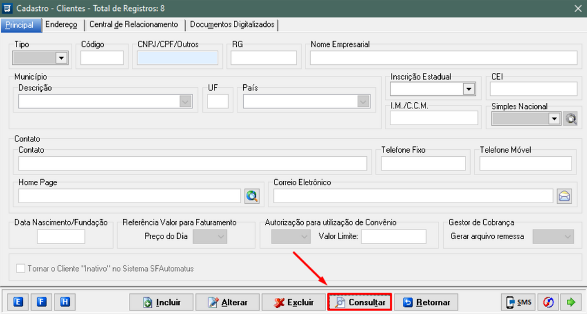587x314 pixels.
Task: Toggle the Tornar o Cliente Inativo checkbox
Action: pos(21,268)
